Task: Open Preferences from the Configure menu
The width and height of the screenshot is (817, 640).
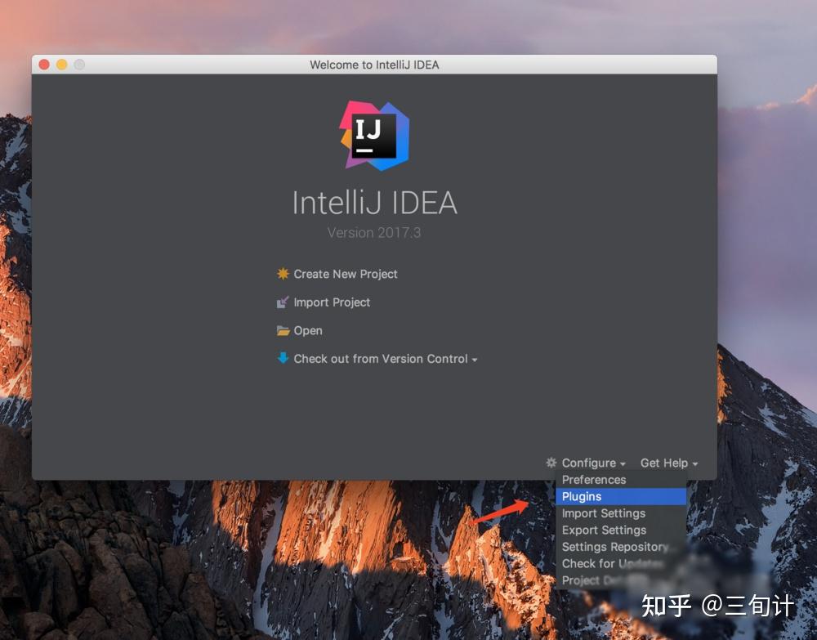Action: click(594, 480)
